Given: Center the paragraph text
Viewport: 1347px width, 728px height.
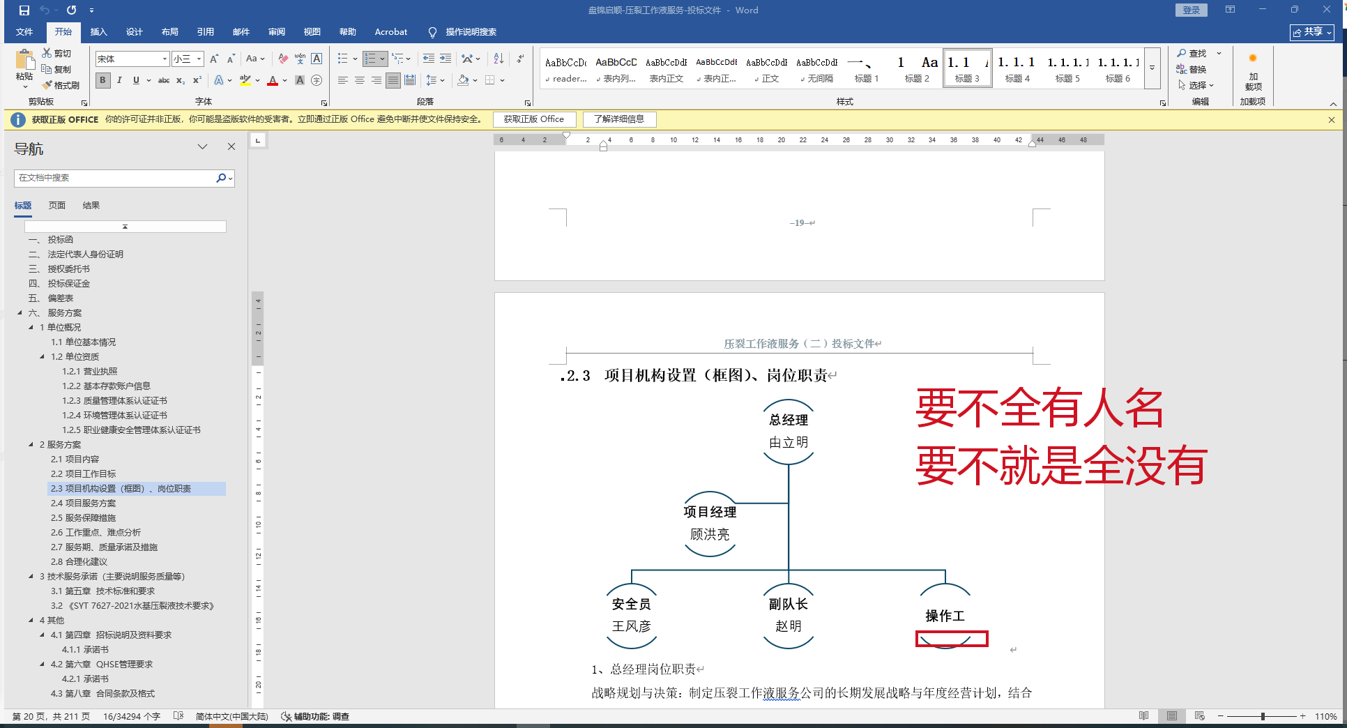Looking at the screenshot, I should coord(360,80).
